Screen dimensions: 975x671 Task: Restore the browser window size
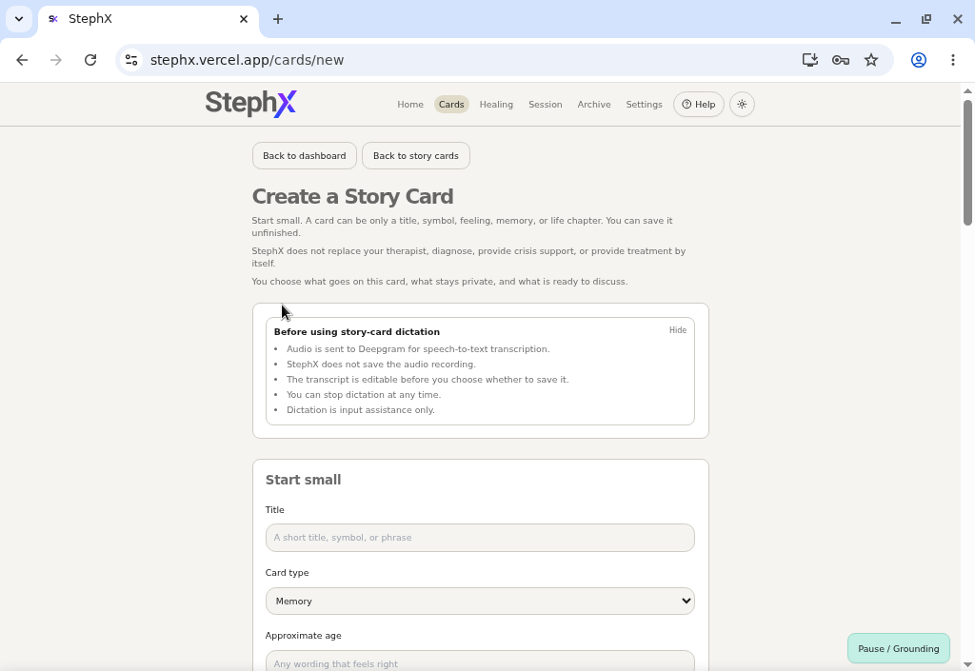pyautogui.click(x=925, y=19)
